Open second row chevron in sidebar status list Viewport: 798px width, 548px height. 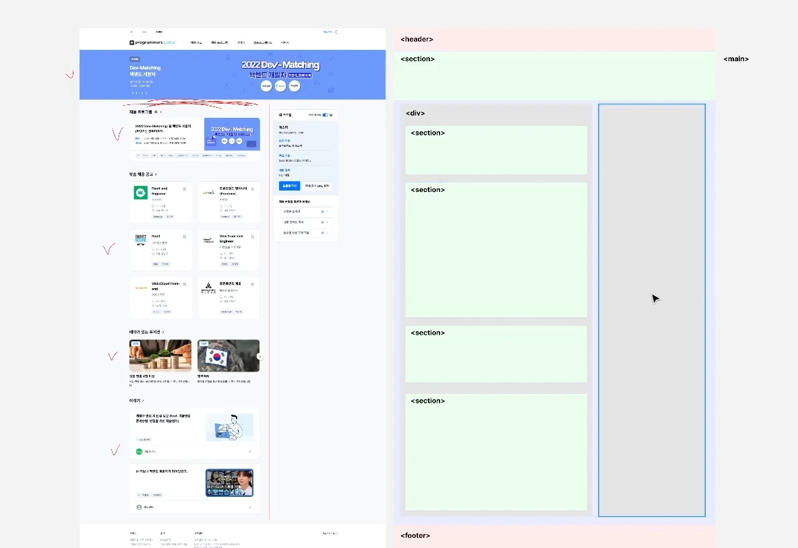click(x=328, y=222)
